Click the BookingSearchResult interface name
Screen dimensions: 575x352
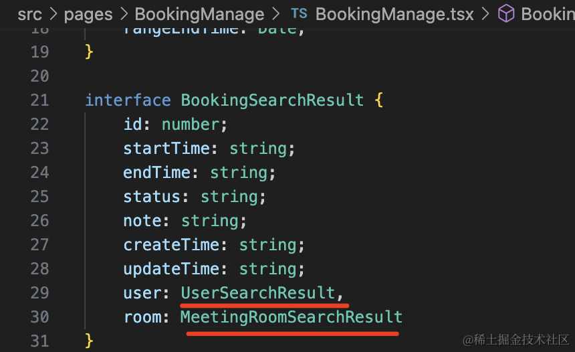(x=272, y=100)
